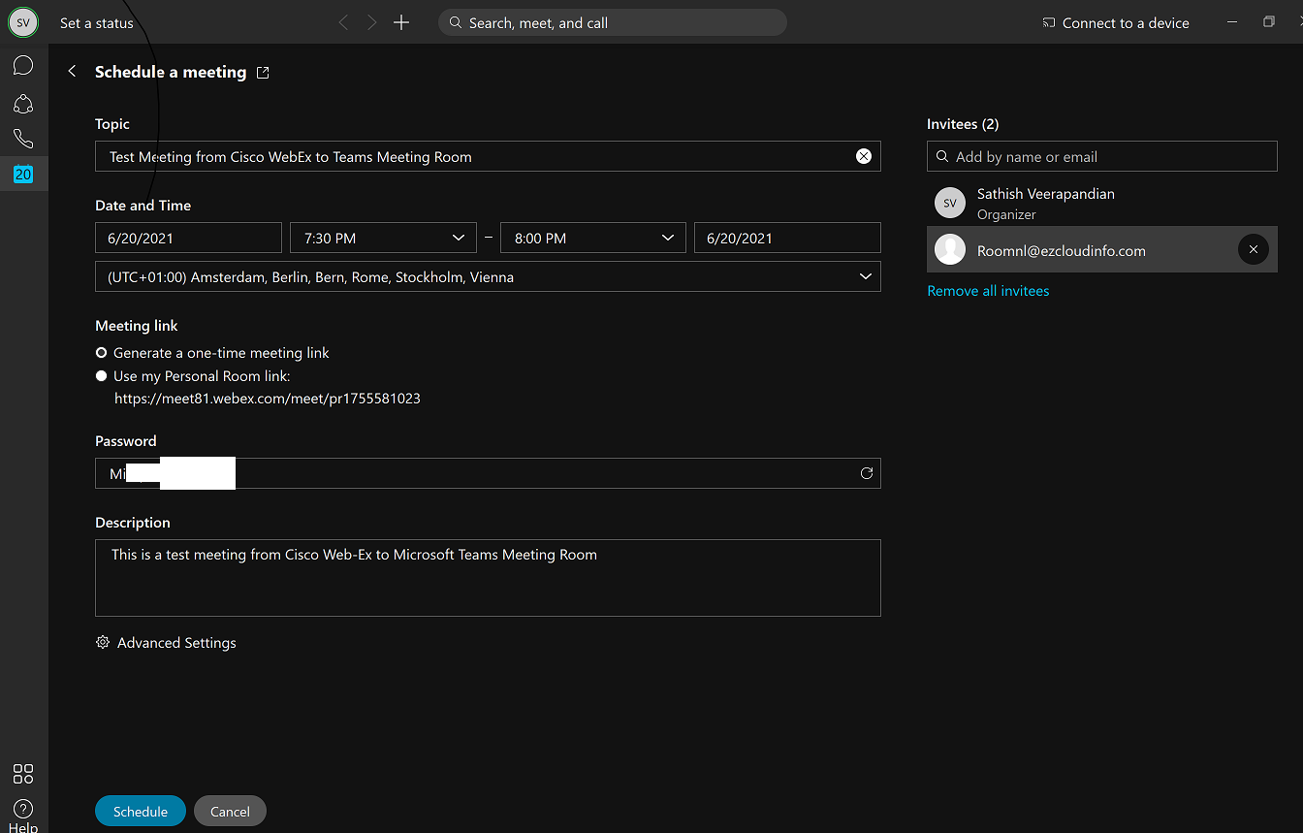Open the Teams icon in sidebar
This screenshot has height=833, width=1303.
(x=23, y=103)
